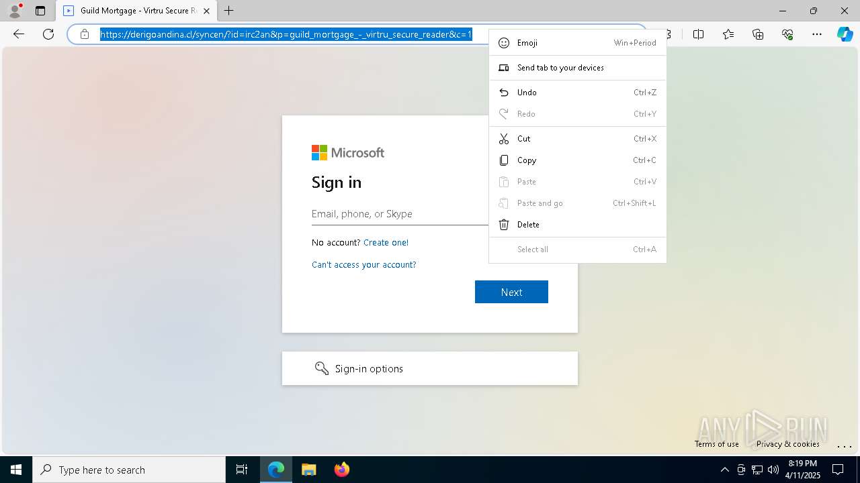This screenshot has width=860, height=483.
Task: Choose Undo in context menu
Action: click(578, 93)
